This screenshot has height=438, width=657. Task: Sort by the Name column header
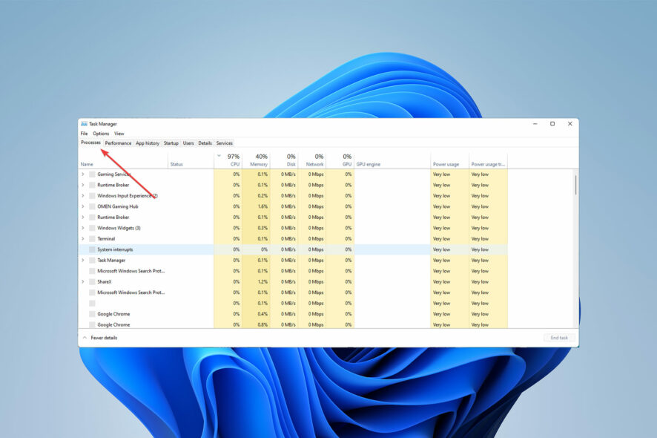(x=124, y=160)
